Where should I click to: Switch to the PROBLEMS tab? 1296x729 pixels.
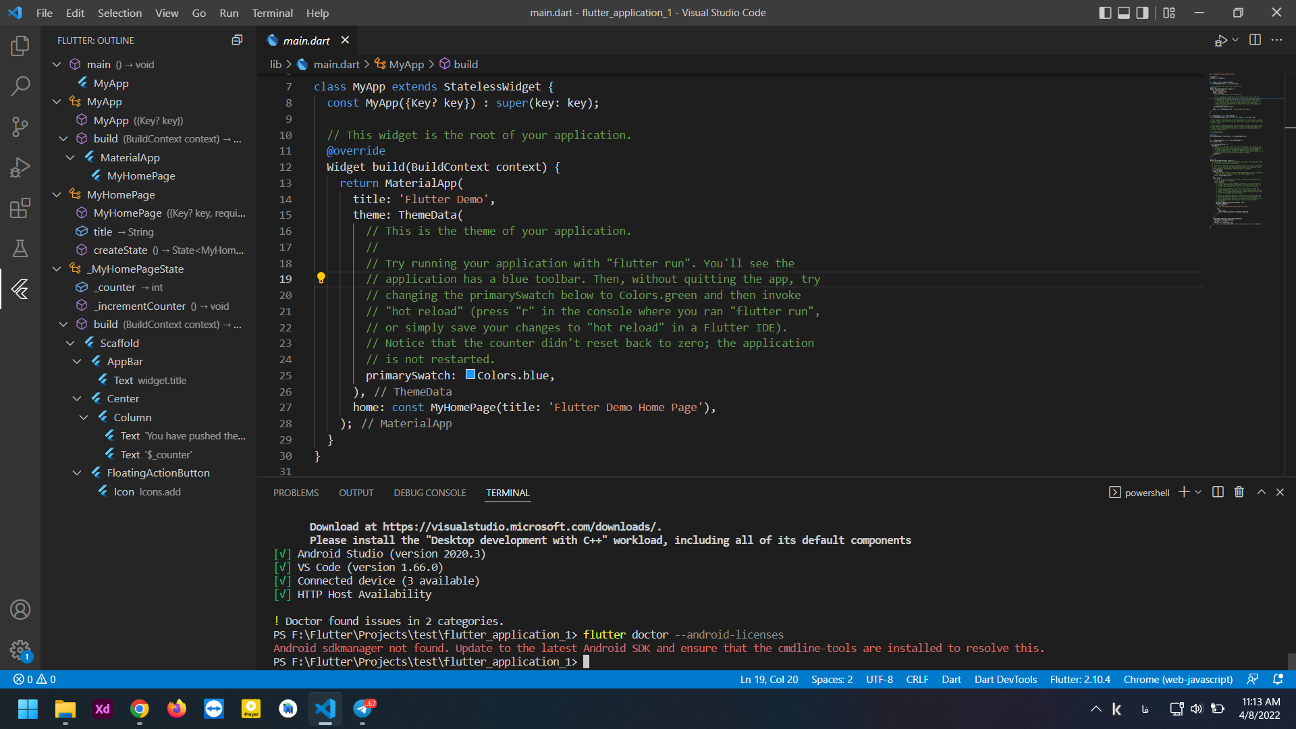click(296, 493)
